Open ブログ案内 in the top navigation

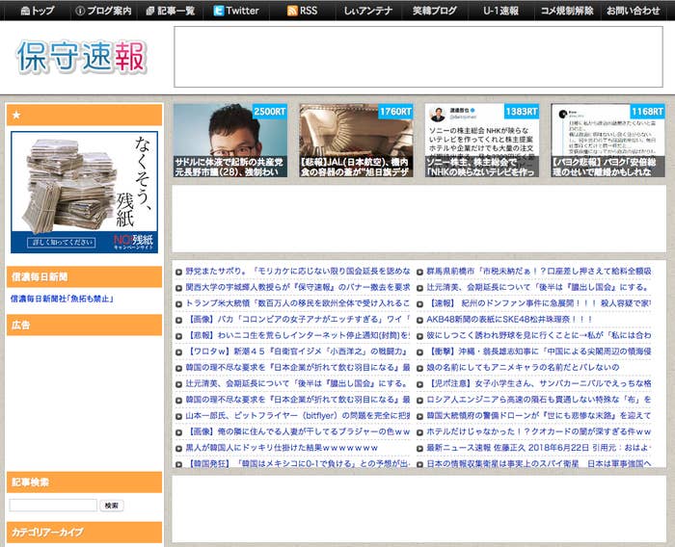[103, 11]
